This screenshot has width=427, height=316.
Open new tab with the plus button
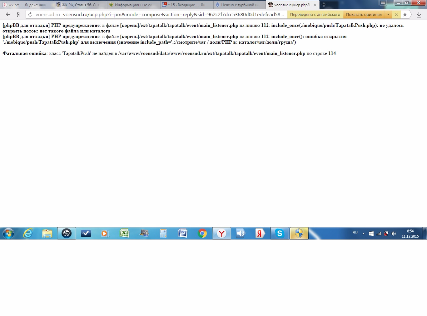[324, 5]
